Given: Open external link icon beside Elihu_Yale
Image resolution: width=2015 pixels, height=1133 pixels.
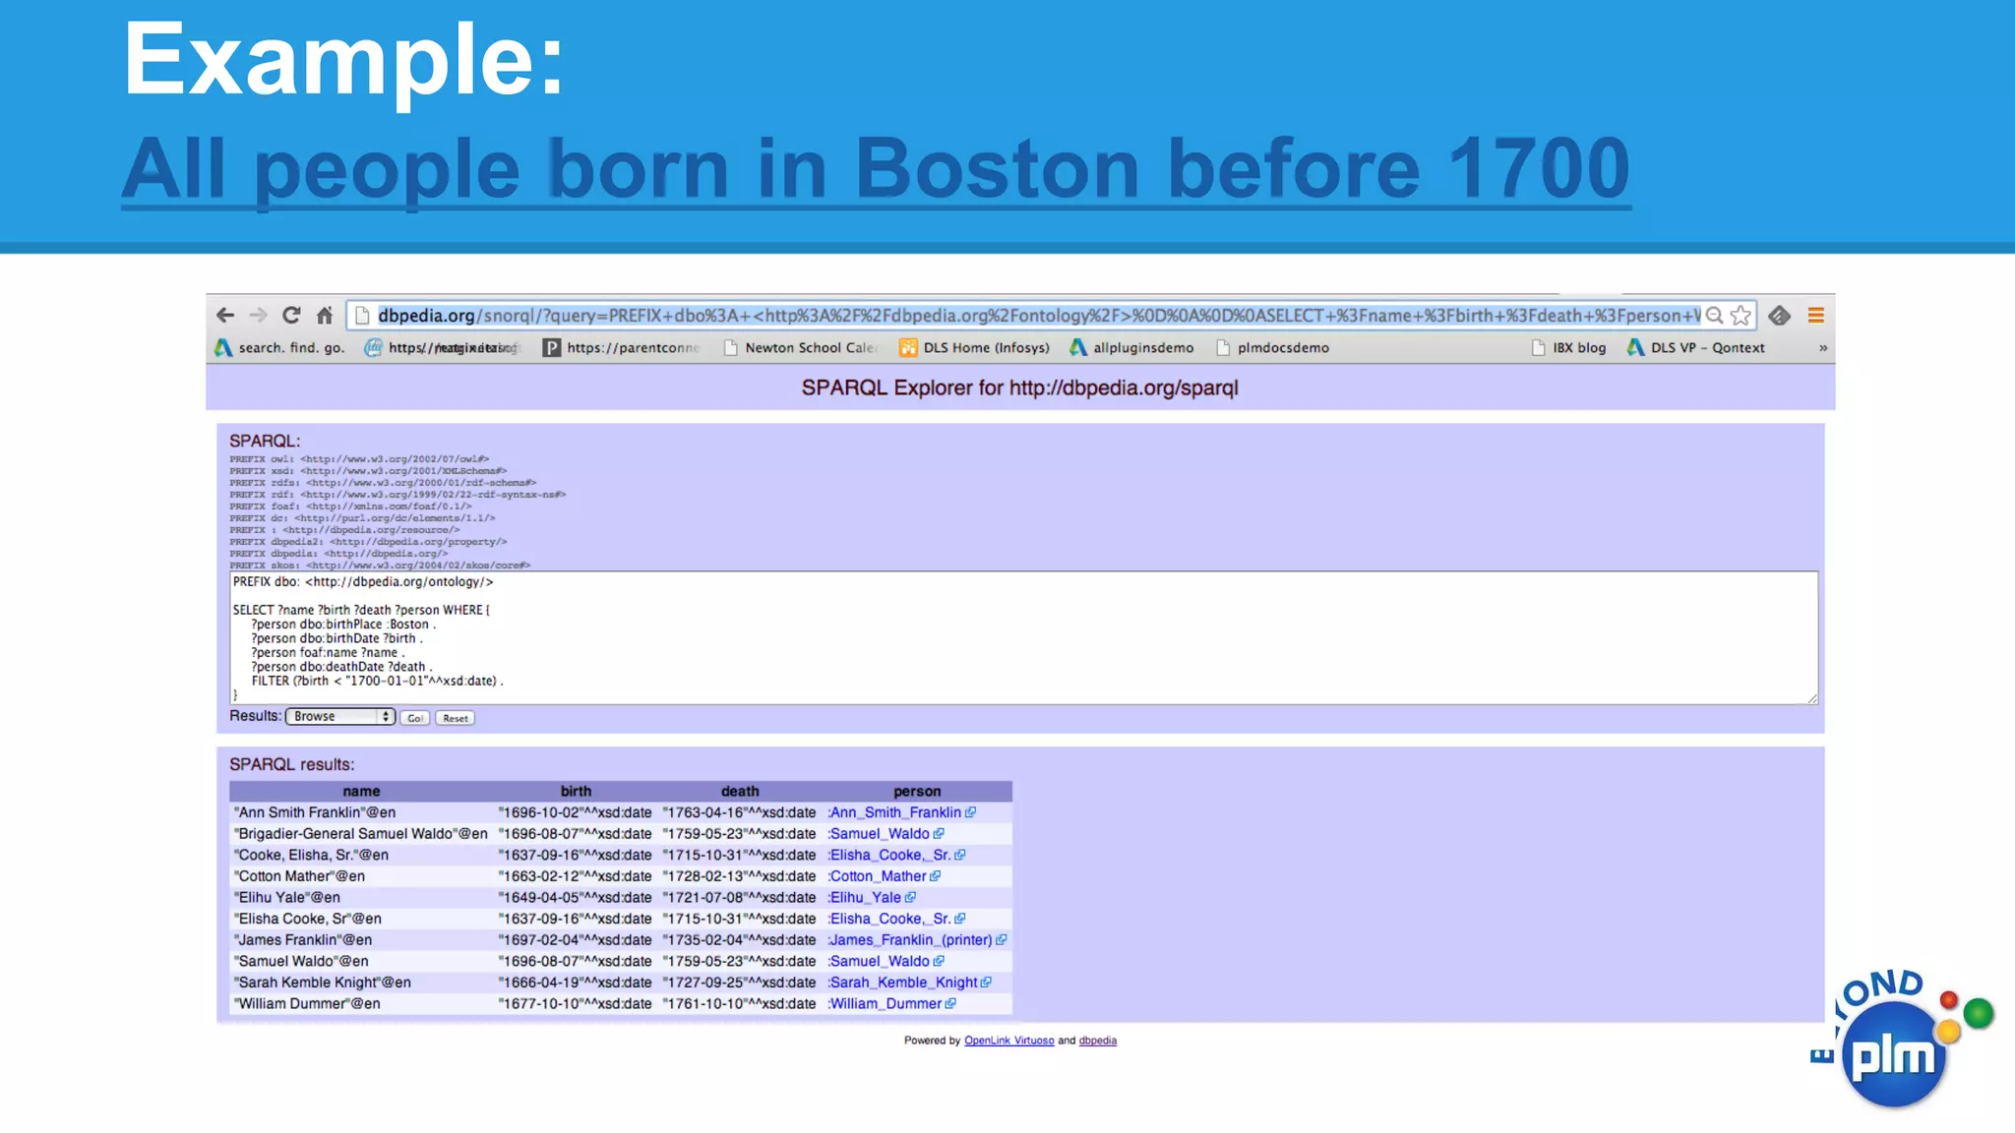Looking at the screenshot, I should [x=910, y=898].
